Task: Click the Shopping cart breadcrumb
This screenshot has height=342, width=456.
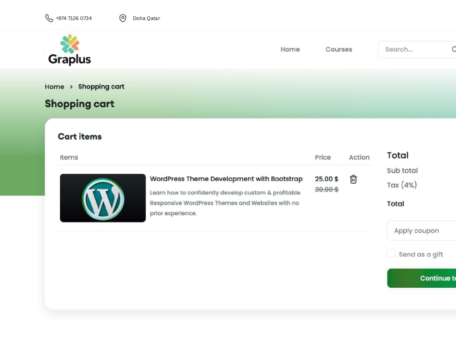Action: [x=101, y=87]
